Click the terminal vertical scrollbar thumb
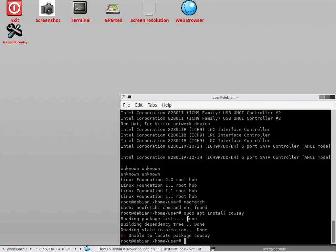336x252 pixels. 333,231
